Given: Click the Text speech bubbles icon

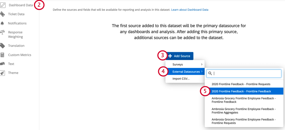Looking at the screenshot, I should [2, 64].
